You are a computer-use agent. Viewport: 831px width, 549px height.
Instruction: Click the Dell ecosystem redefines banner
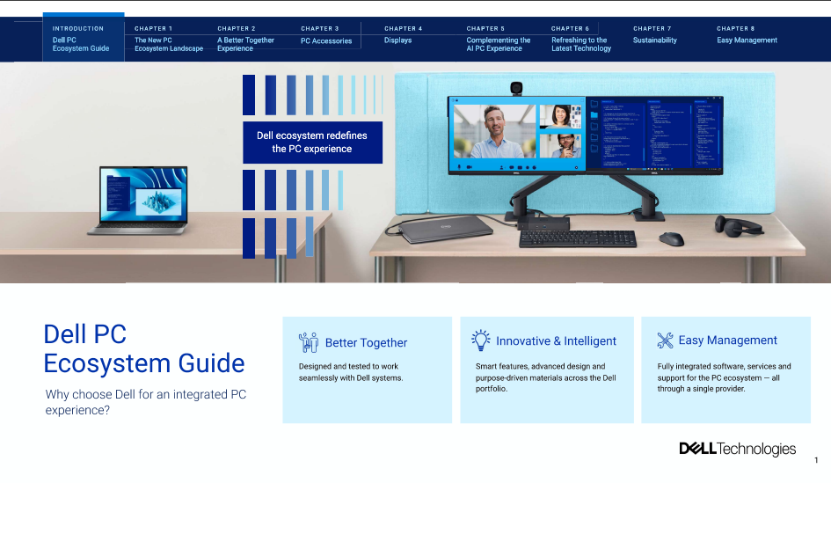[x=312, y=142]
